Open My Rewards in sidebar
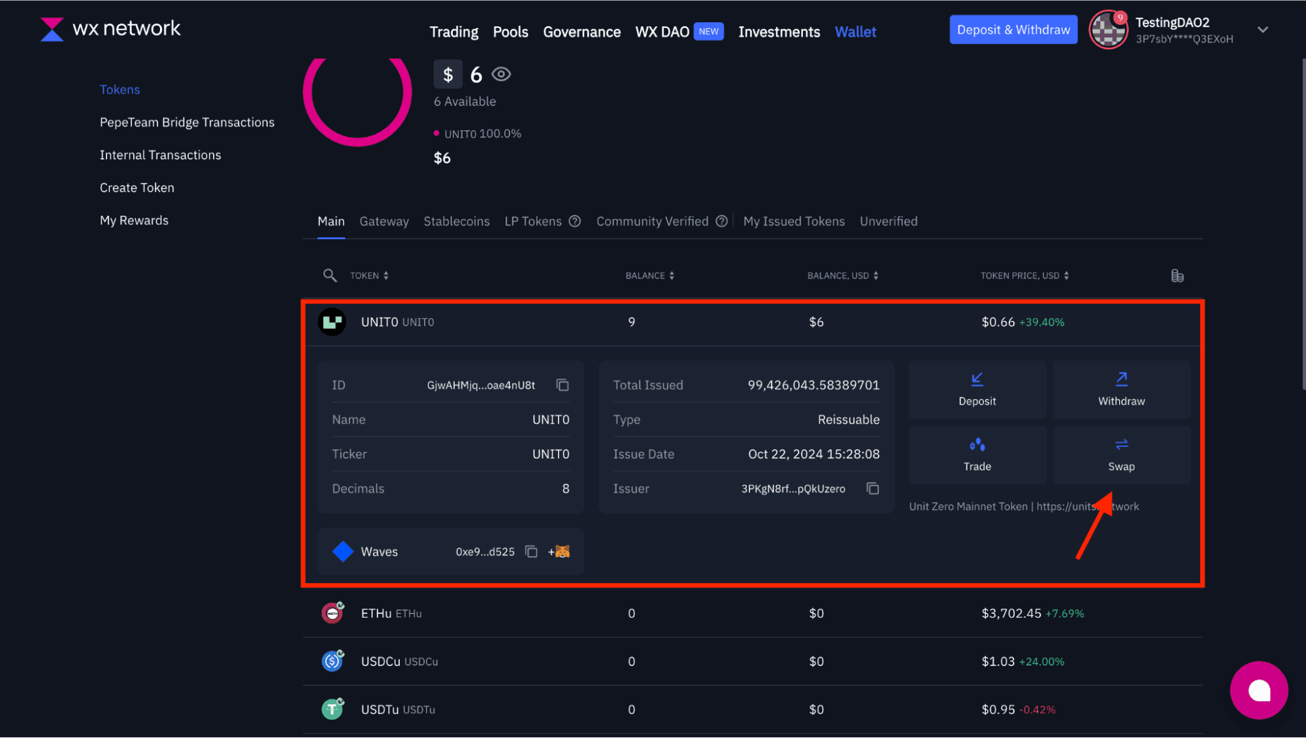 (134, 220)
